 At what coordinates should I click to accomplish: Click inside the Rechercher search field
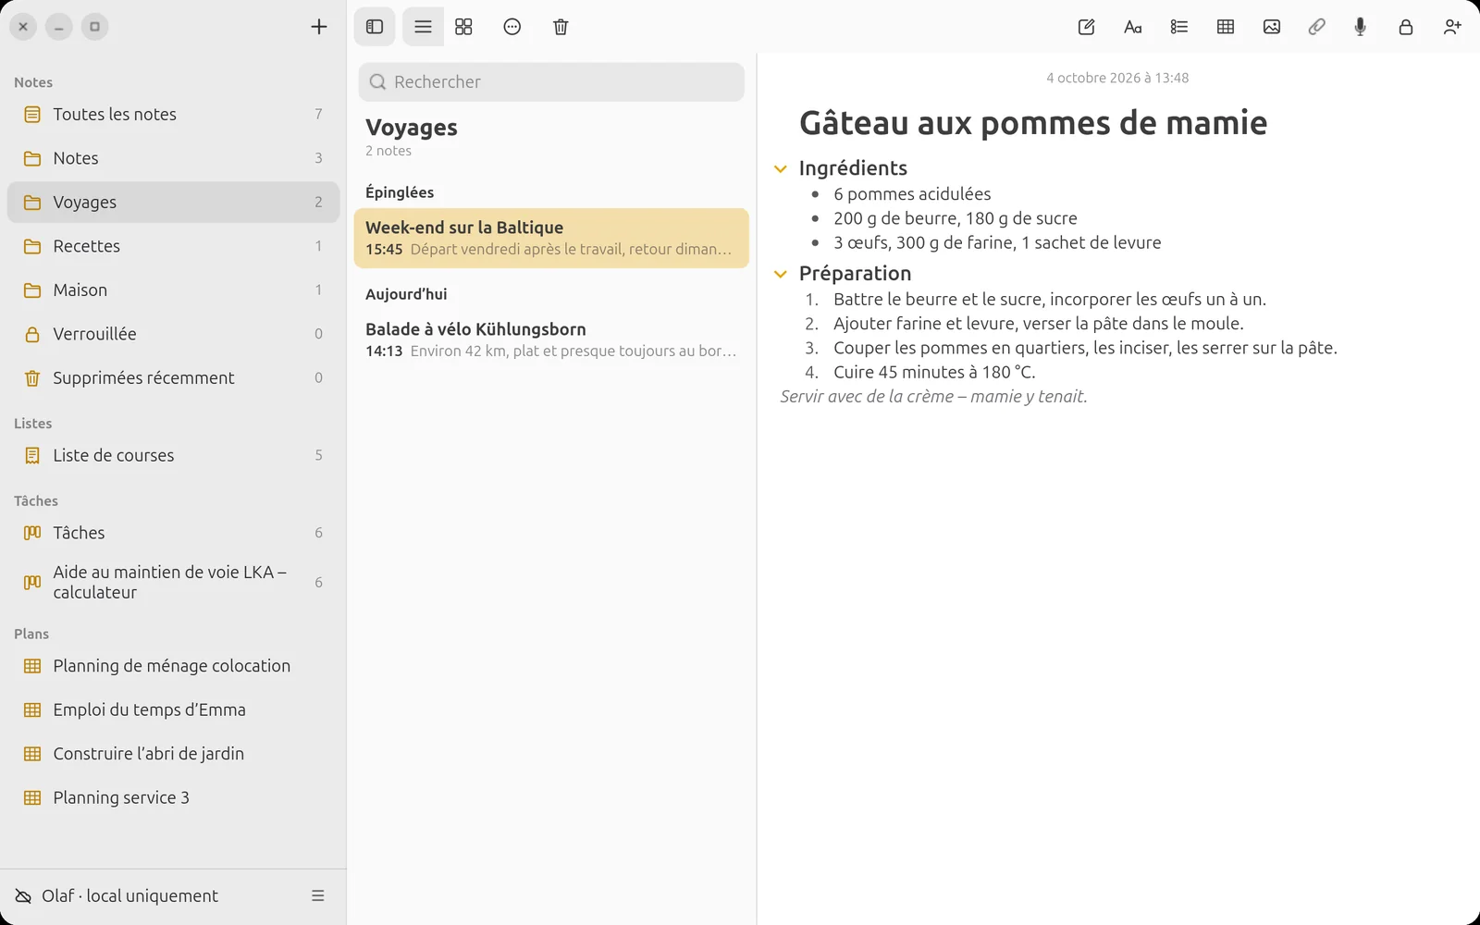(x=551, y=81)
